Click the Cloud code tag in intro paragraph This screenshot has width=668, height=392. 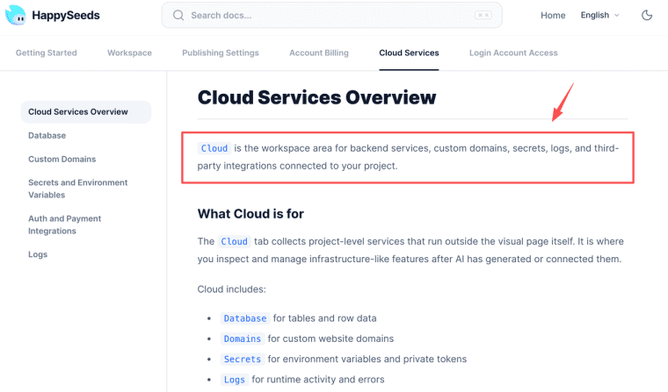[x=214, y=148]
